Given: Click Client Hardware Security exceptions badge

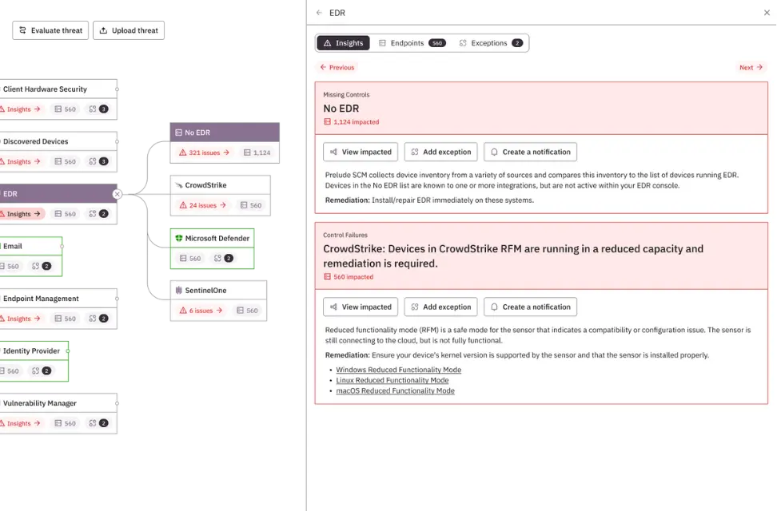Looking at the screenshot, I should click(x=98, y=109).
